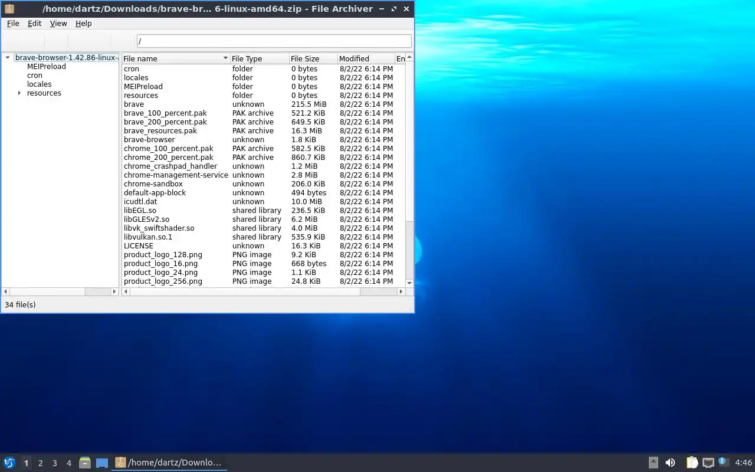Viewport: 755px width, 472px height.
Task: Select the LICENSE file row
Action: point(263,246)
